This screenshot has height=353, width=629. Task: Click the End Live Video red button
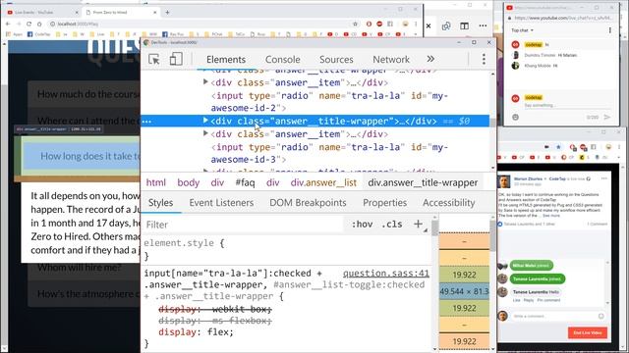pos(588,333)
